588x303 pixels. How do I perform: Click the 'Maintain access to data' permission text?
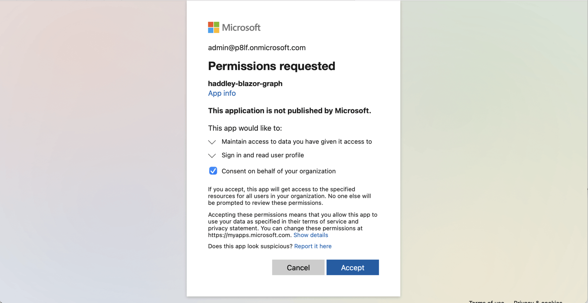(x=297, y=142)
